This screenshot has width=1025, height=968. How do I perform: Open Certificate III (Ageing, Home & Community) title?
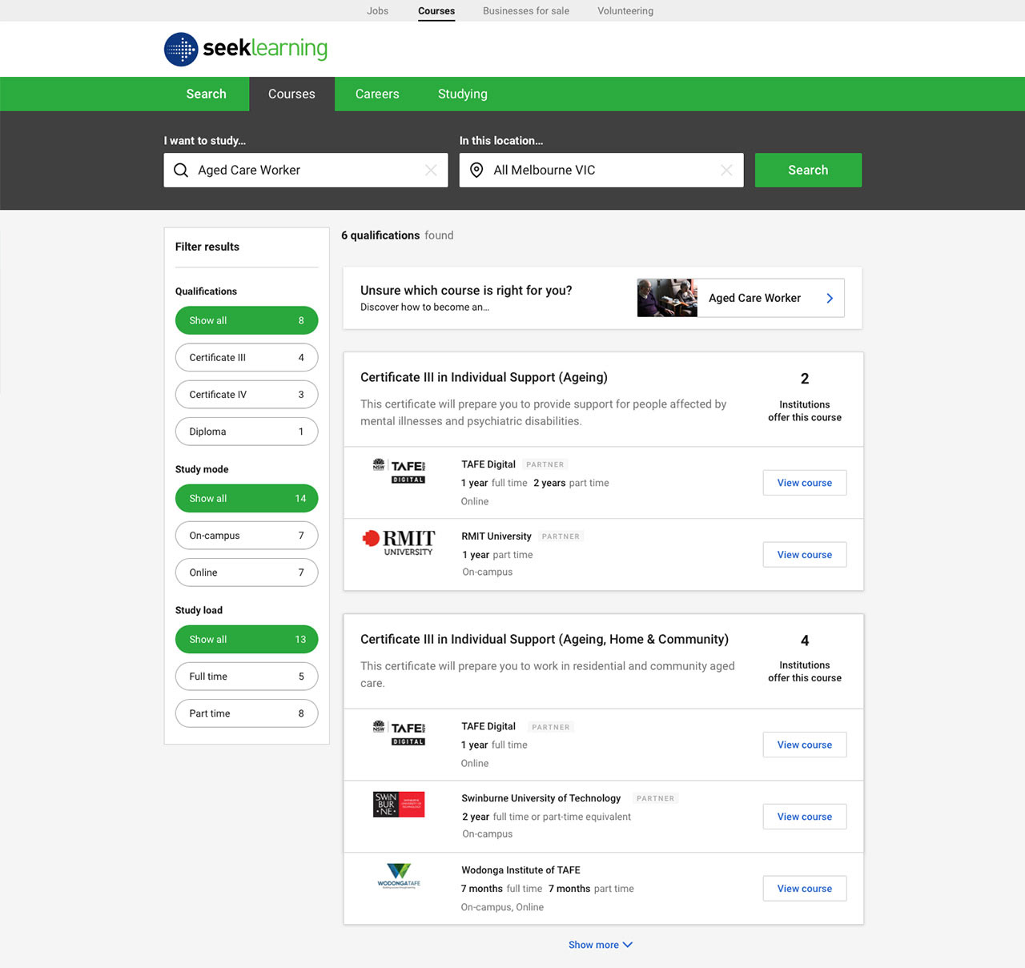[x=545, y=639]
